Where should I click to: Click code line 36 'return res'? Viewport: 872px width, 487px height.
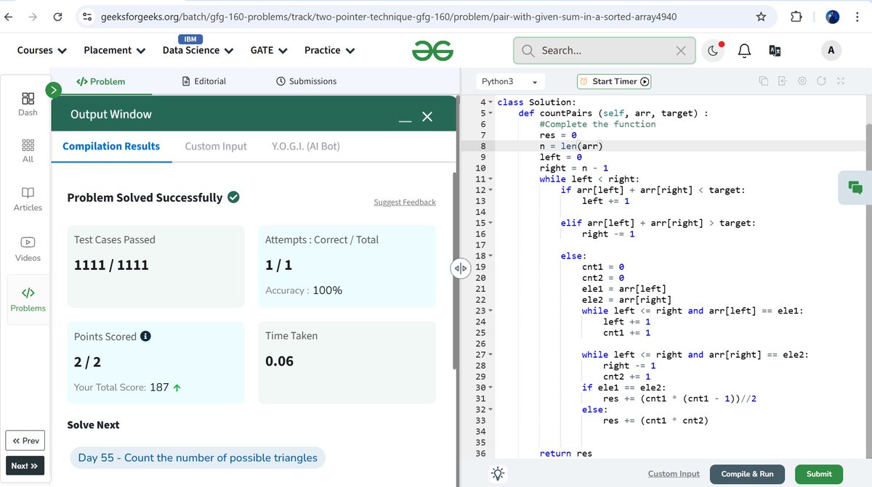pyautogui.click(x=565, y=454)
